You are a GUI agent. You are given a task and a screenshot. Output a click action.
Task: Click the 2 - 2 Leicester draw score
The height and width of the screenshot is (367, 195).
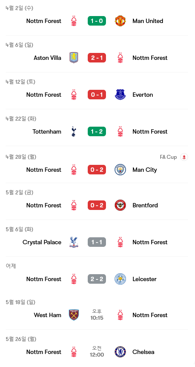[97, 279]
